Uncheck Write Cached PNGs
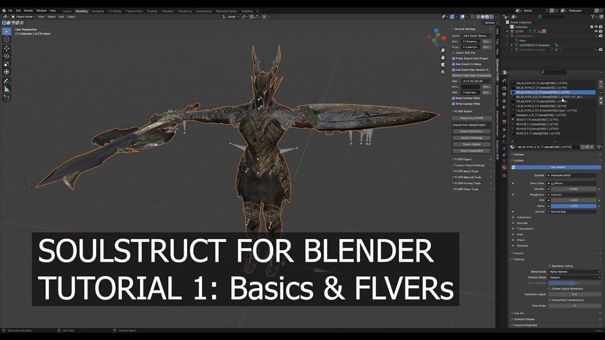605x340 pixels. pos(453,104)
